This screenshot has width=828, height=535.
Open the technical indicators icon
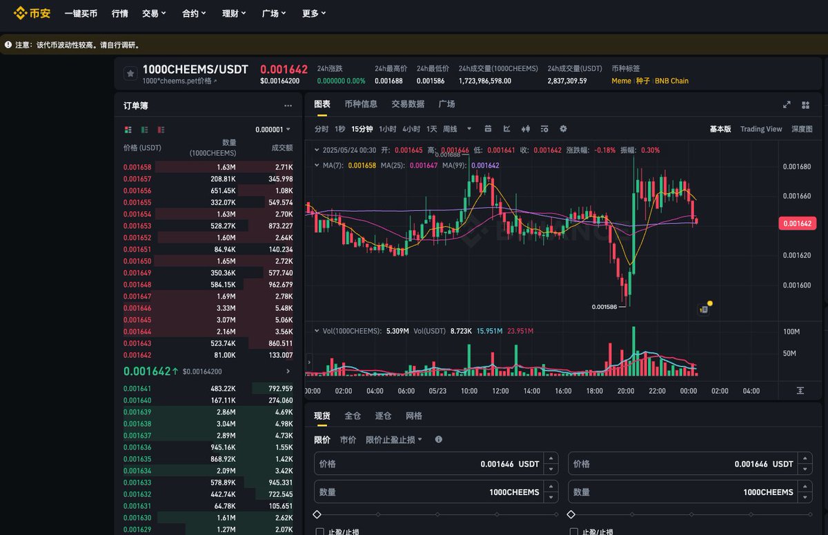pos(544,129)
